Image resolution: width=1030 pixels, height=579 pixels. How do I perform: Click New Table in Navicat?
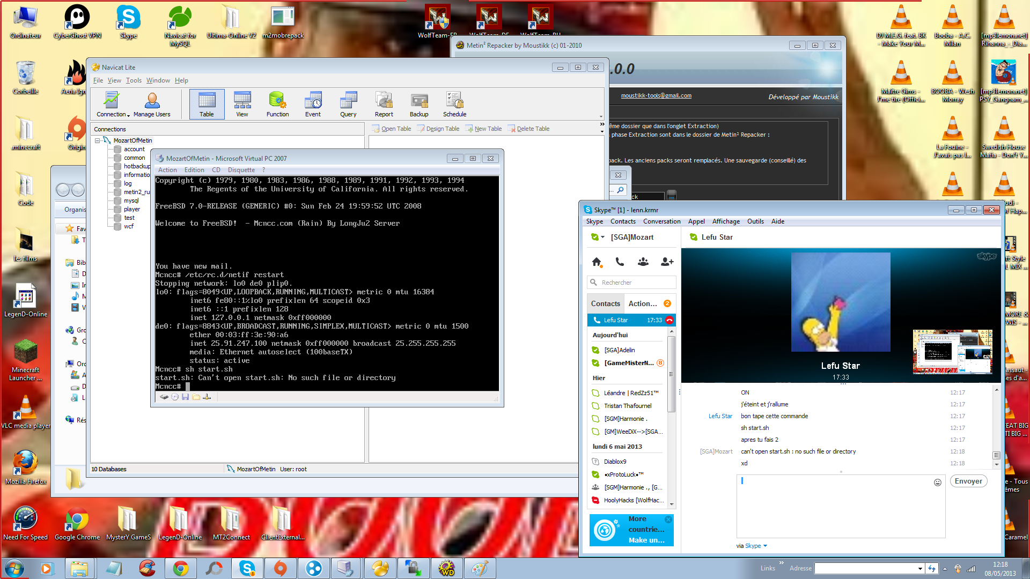[484, 129]
